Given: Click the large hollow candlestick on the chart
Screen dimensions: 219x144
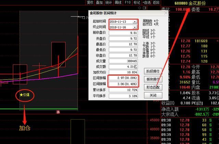Looking at the screenshot, I should coord(59,54).
